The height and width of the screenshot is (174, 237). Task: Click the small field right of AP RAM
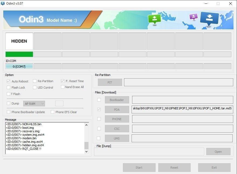(x=59, y=103)
